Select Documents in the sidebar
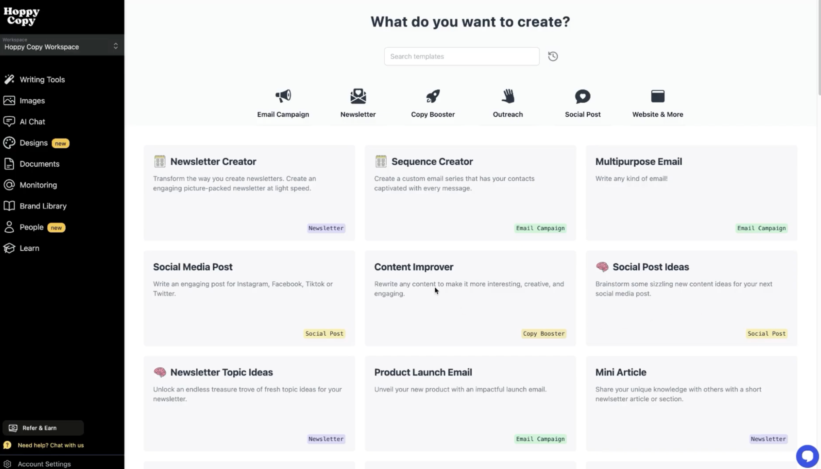 [x=39, y=164]
